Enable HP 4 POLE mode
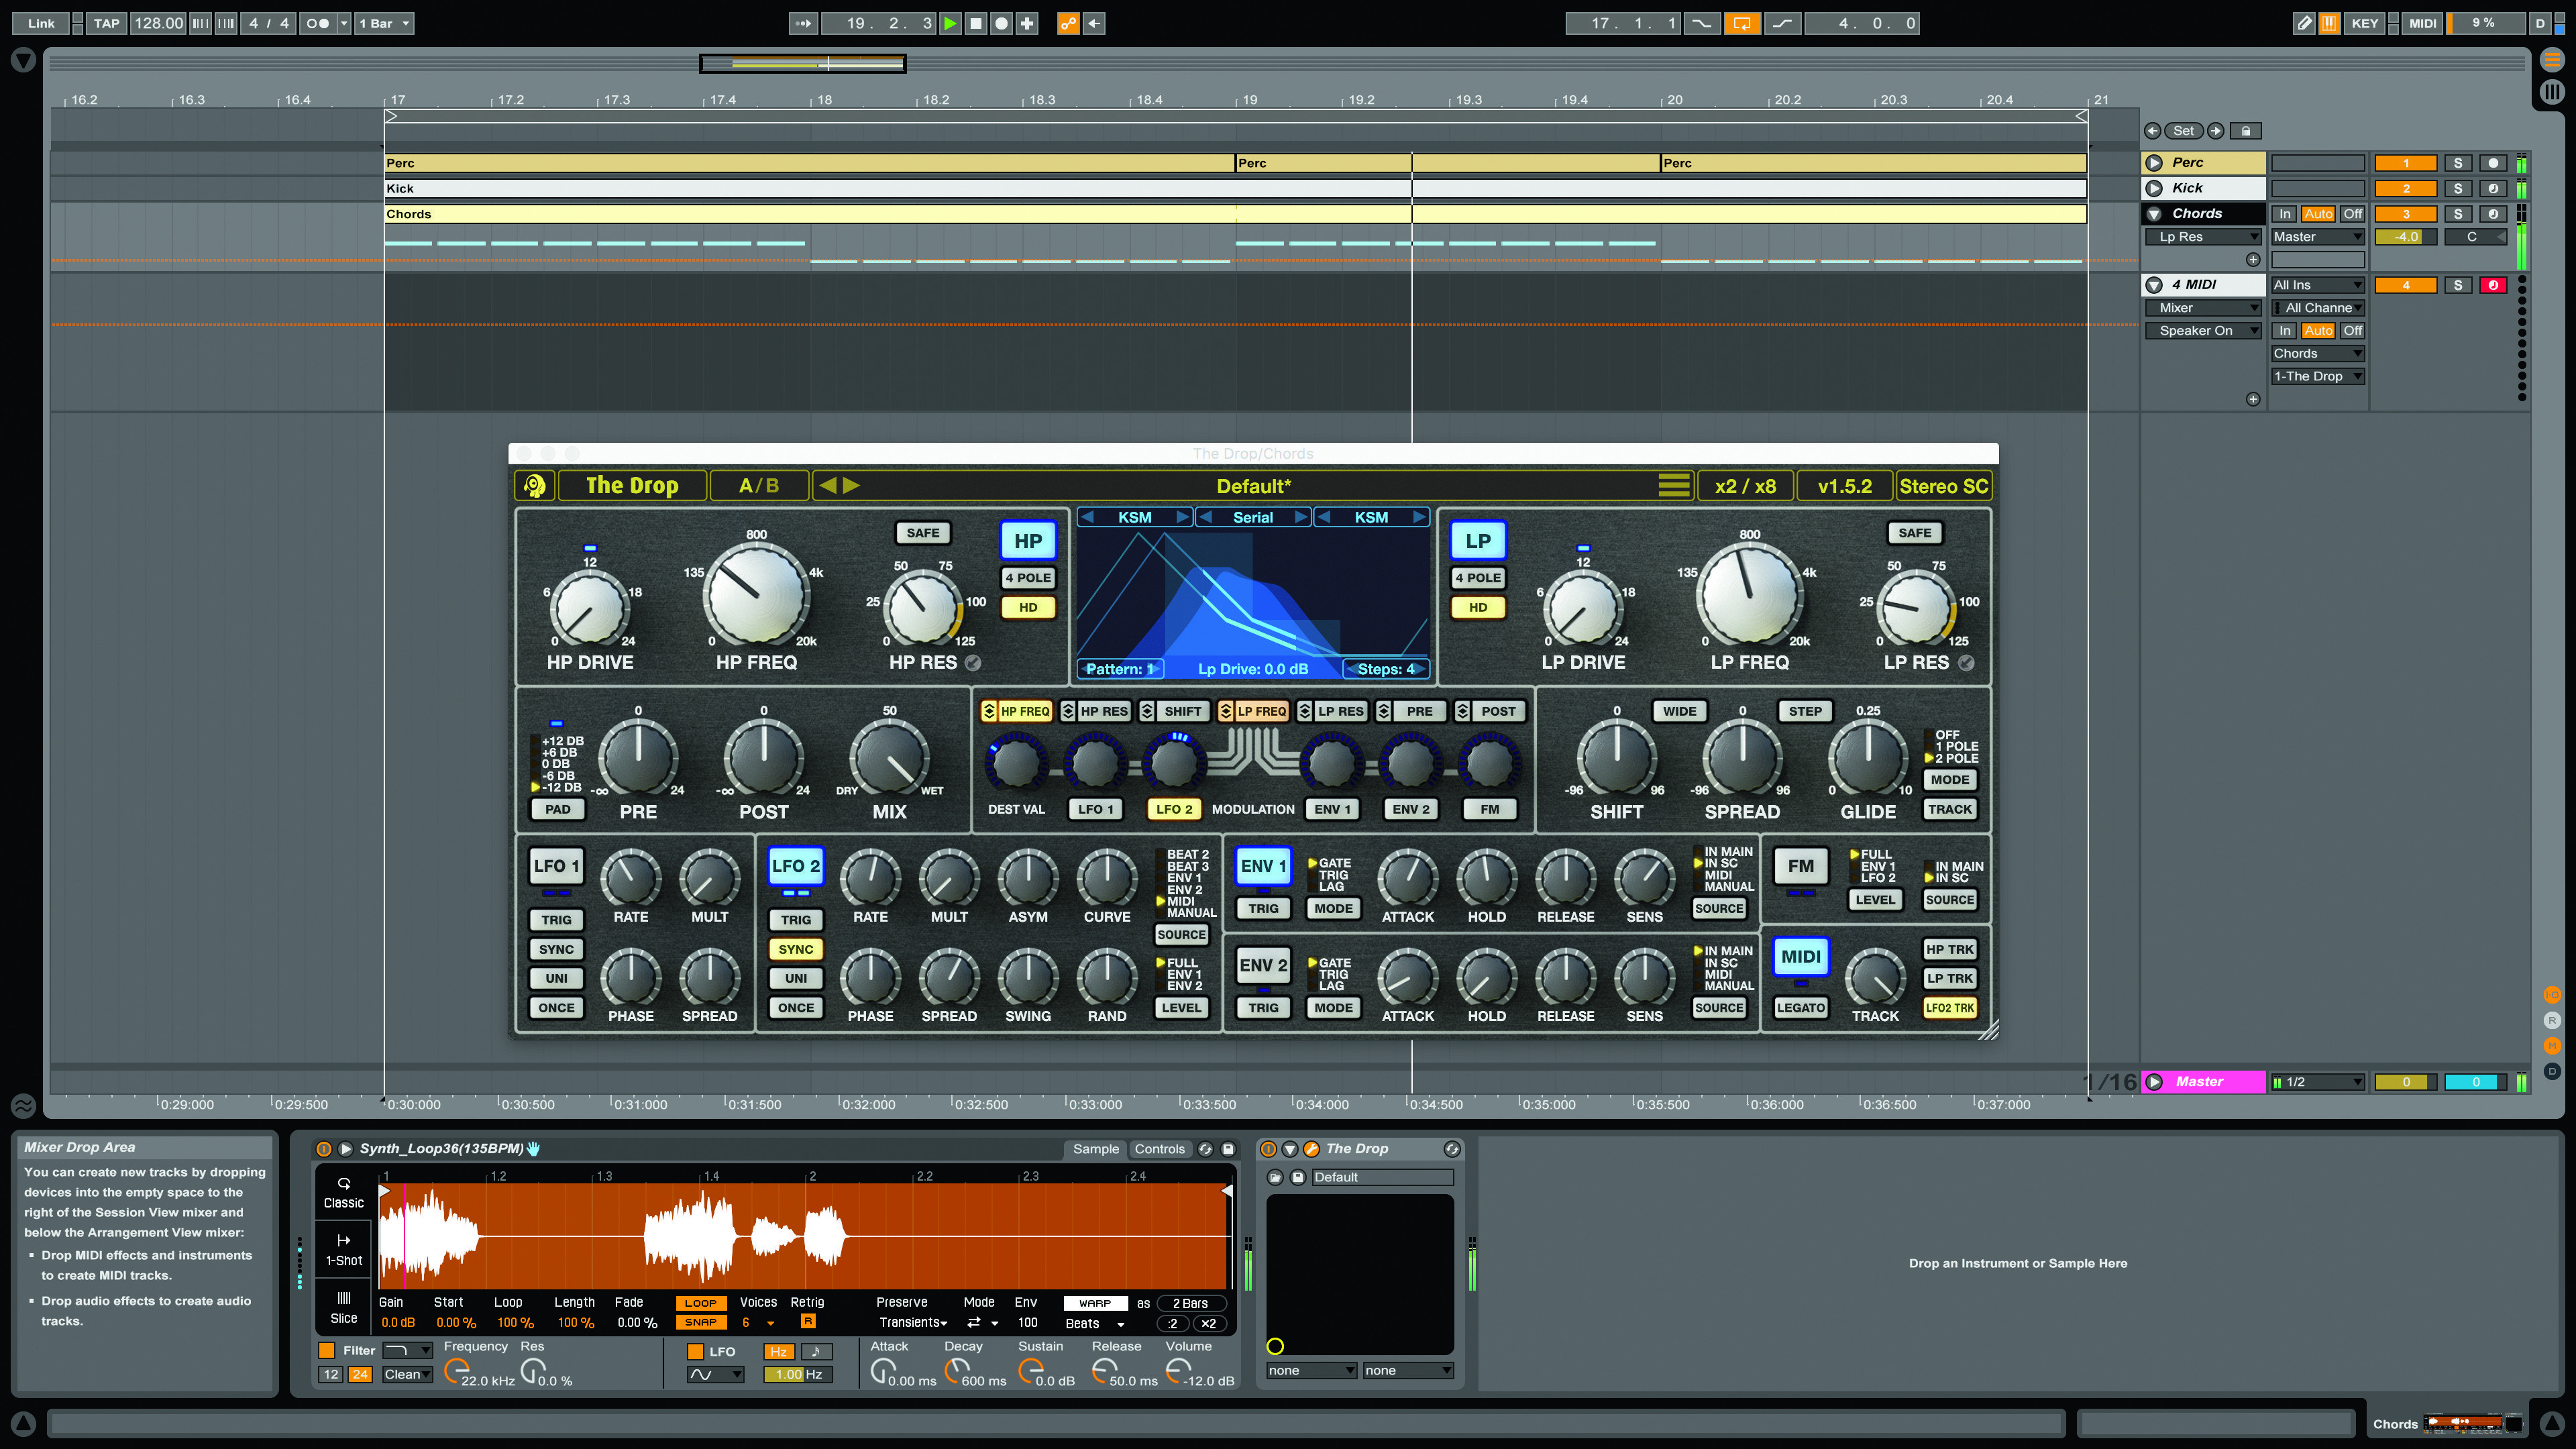Viewport: 2576px width, 1449px height. [1028, 578]
